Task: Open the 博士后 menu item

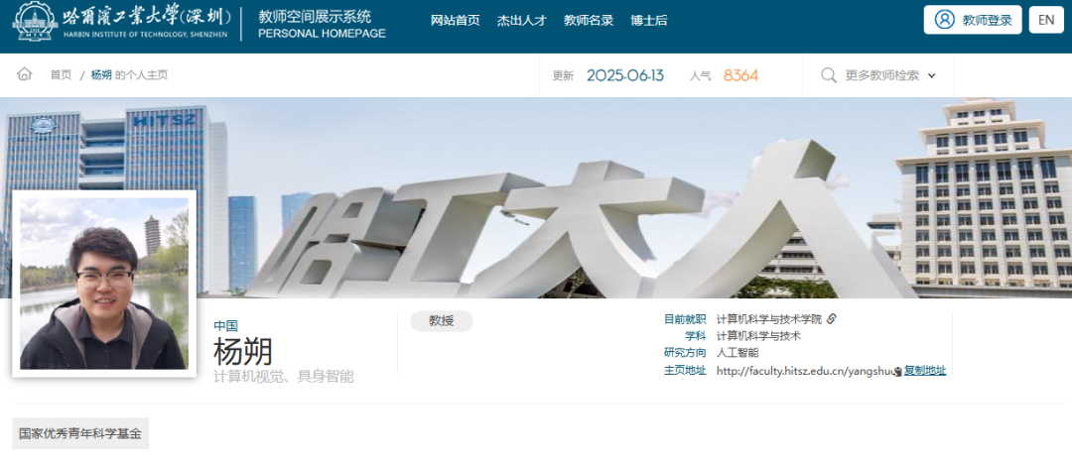Action: [x=649, y=20]
